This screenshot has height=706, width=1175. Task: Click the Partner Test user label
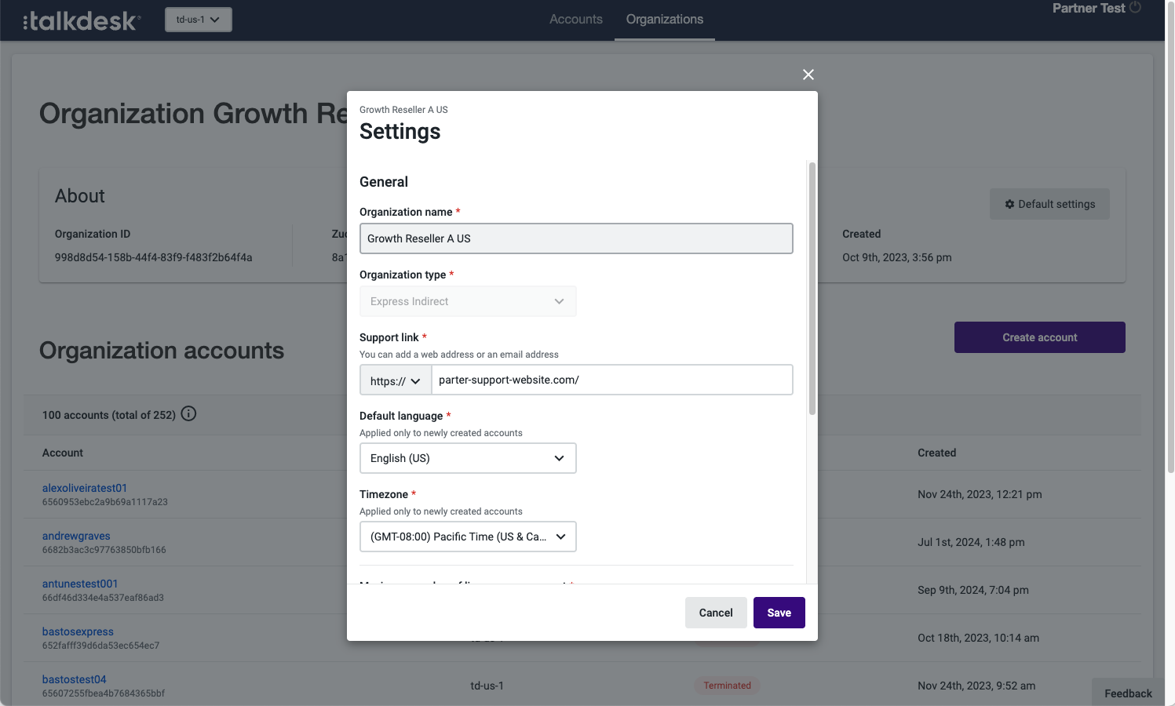coord(1089,8)
